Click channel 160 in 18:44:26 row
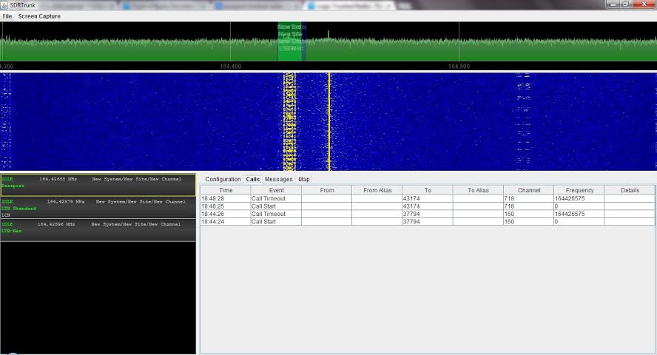The height and width of the screenshot is (355, 657). click(x=529, y=214)
